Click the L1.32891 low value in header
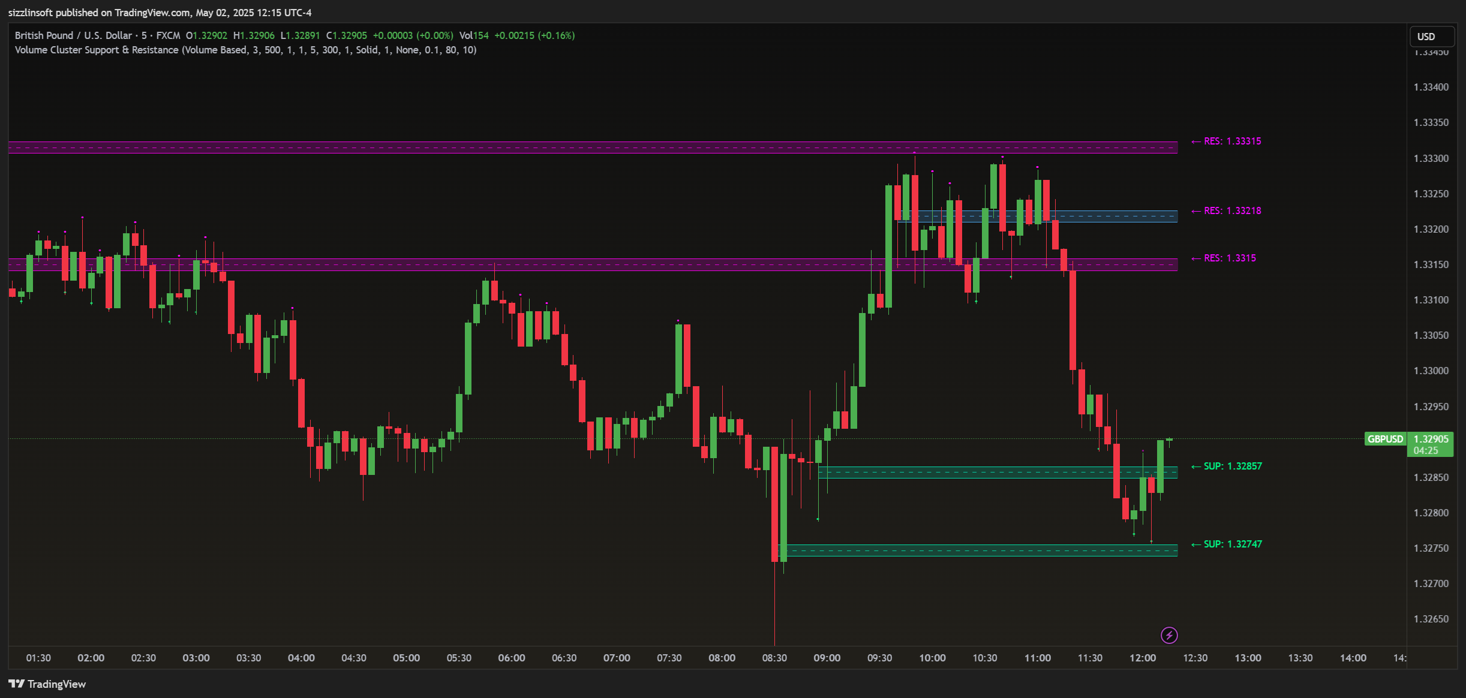Image resolution: width=1466 pixels, height=698 pixels. coord(300,35)
